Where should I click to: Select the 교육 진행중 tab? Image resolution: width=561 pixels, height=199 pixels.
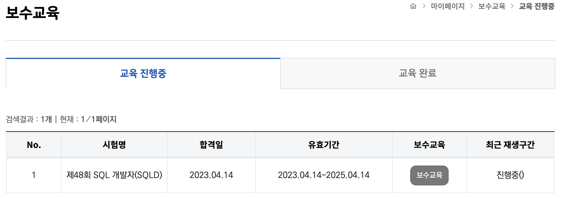point(143,73)
